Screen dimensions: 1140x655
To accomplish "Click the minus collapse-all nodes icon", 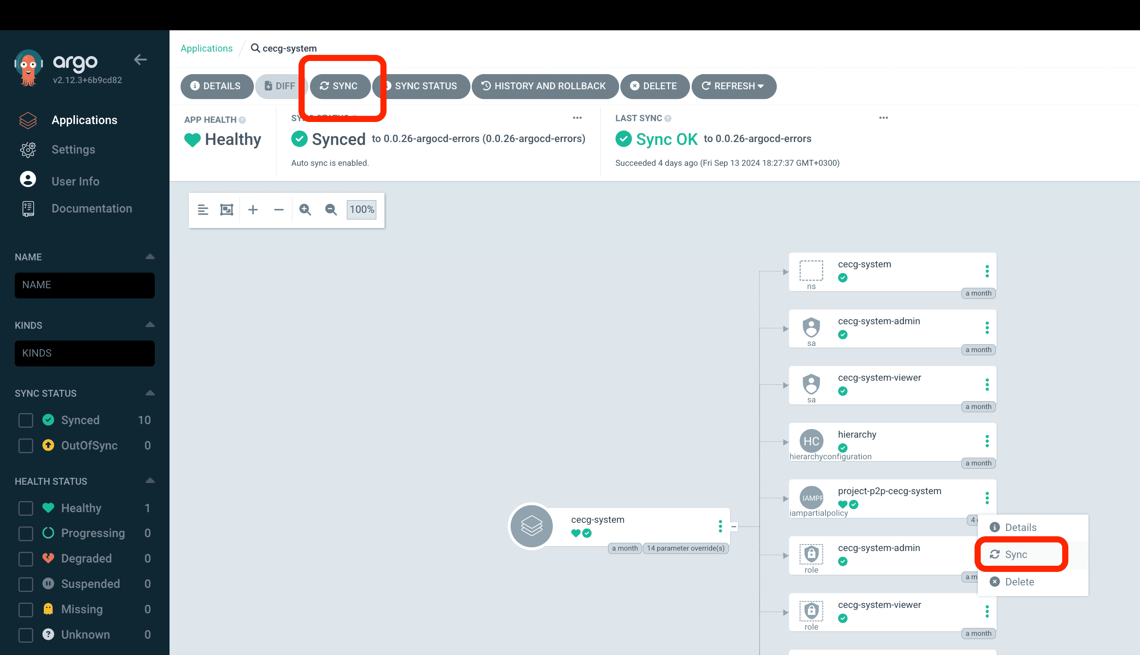I will tap(278, 210).
